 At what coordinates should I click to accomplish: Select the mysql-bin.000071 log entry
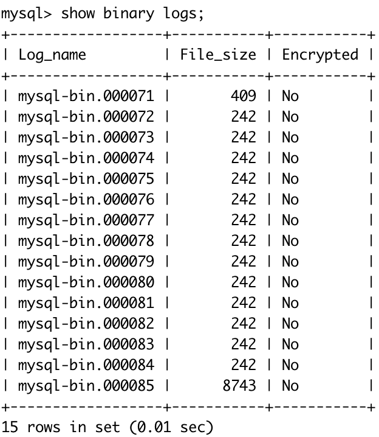pyautogui.click(x=86, y=96)
